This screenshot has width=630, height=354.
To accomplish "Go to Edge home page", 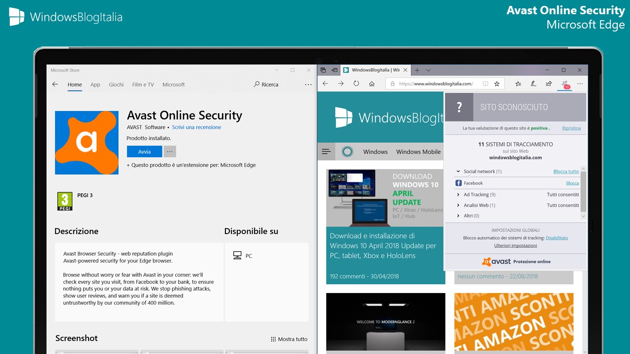I will point(372,84).
